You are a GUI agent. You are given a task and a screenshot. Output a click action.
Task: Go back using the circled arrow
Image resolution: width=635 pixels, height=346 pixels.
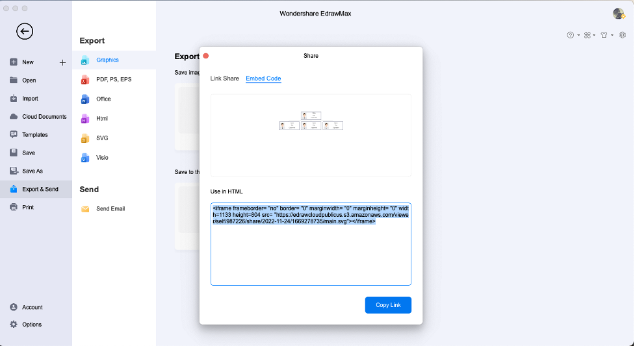25,31
